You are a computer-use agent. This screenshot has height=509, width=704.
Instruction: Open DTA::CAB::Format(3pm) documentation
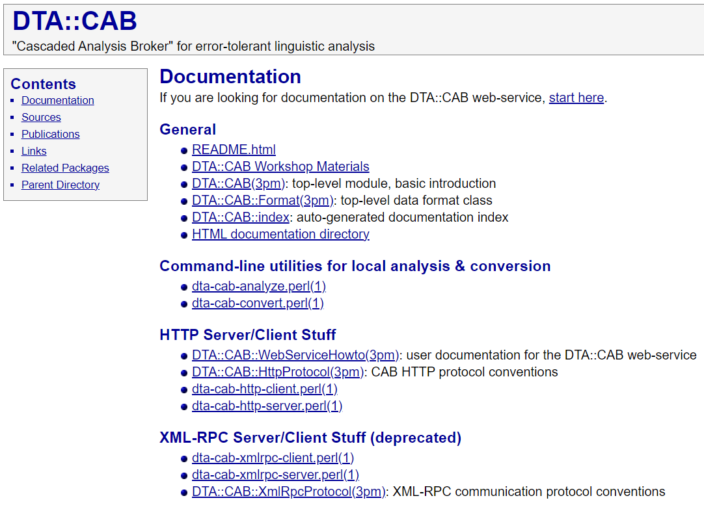[262, 200]
